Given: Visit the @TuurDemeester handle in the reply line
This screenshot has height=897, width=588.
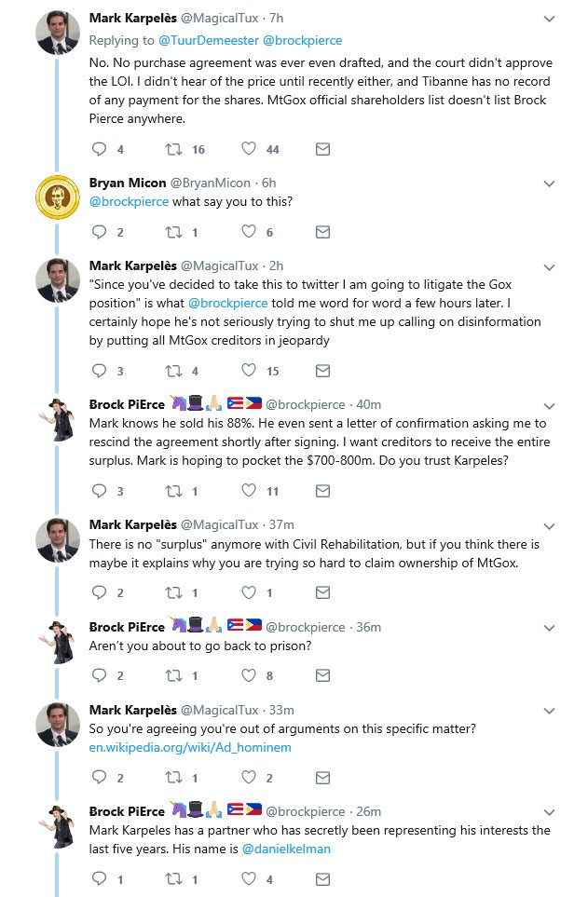Looking at the screenshot, I should (209, 41).
